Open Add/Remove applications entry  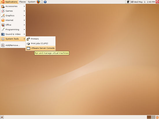(x=13, y=45)
